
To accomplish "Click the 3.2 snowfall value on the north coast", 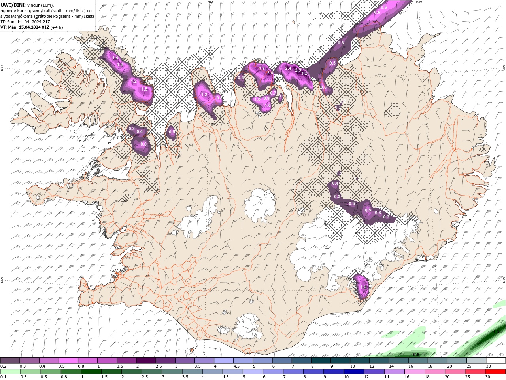I will point(304,74).
